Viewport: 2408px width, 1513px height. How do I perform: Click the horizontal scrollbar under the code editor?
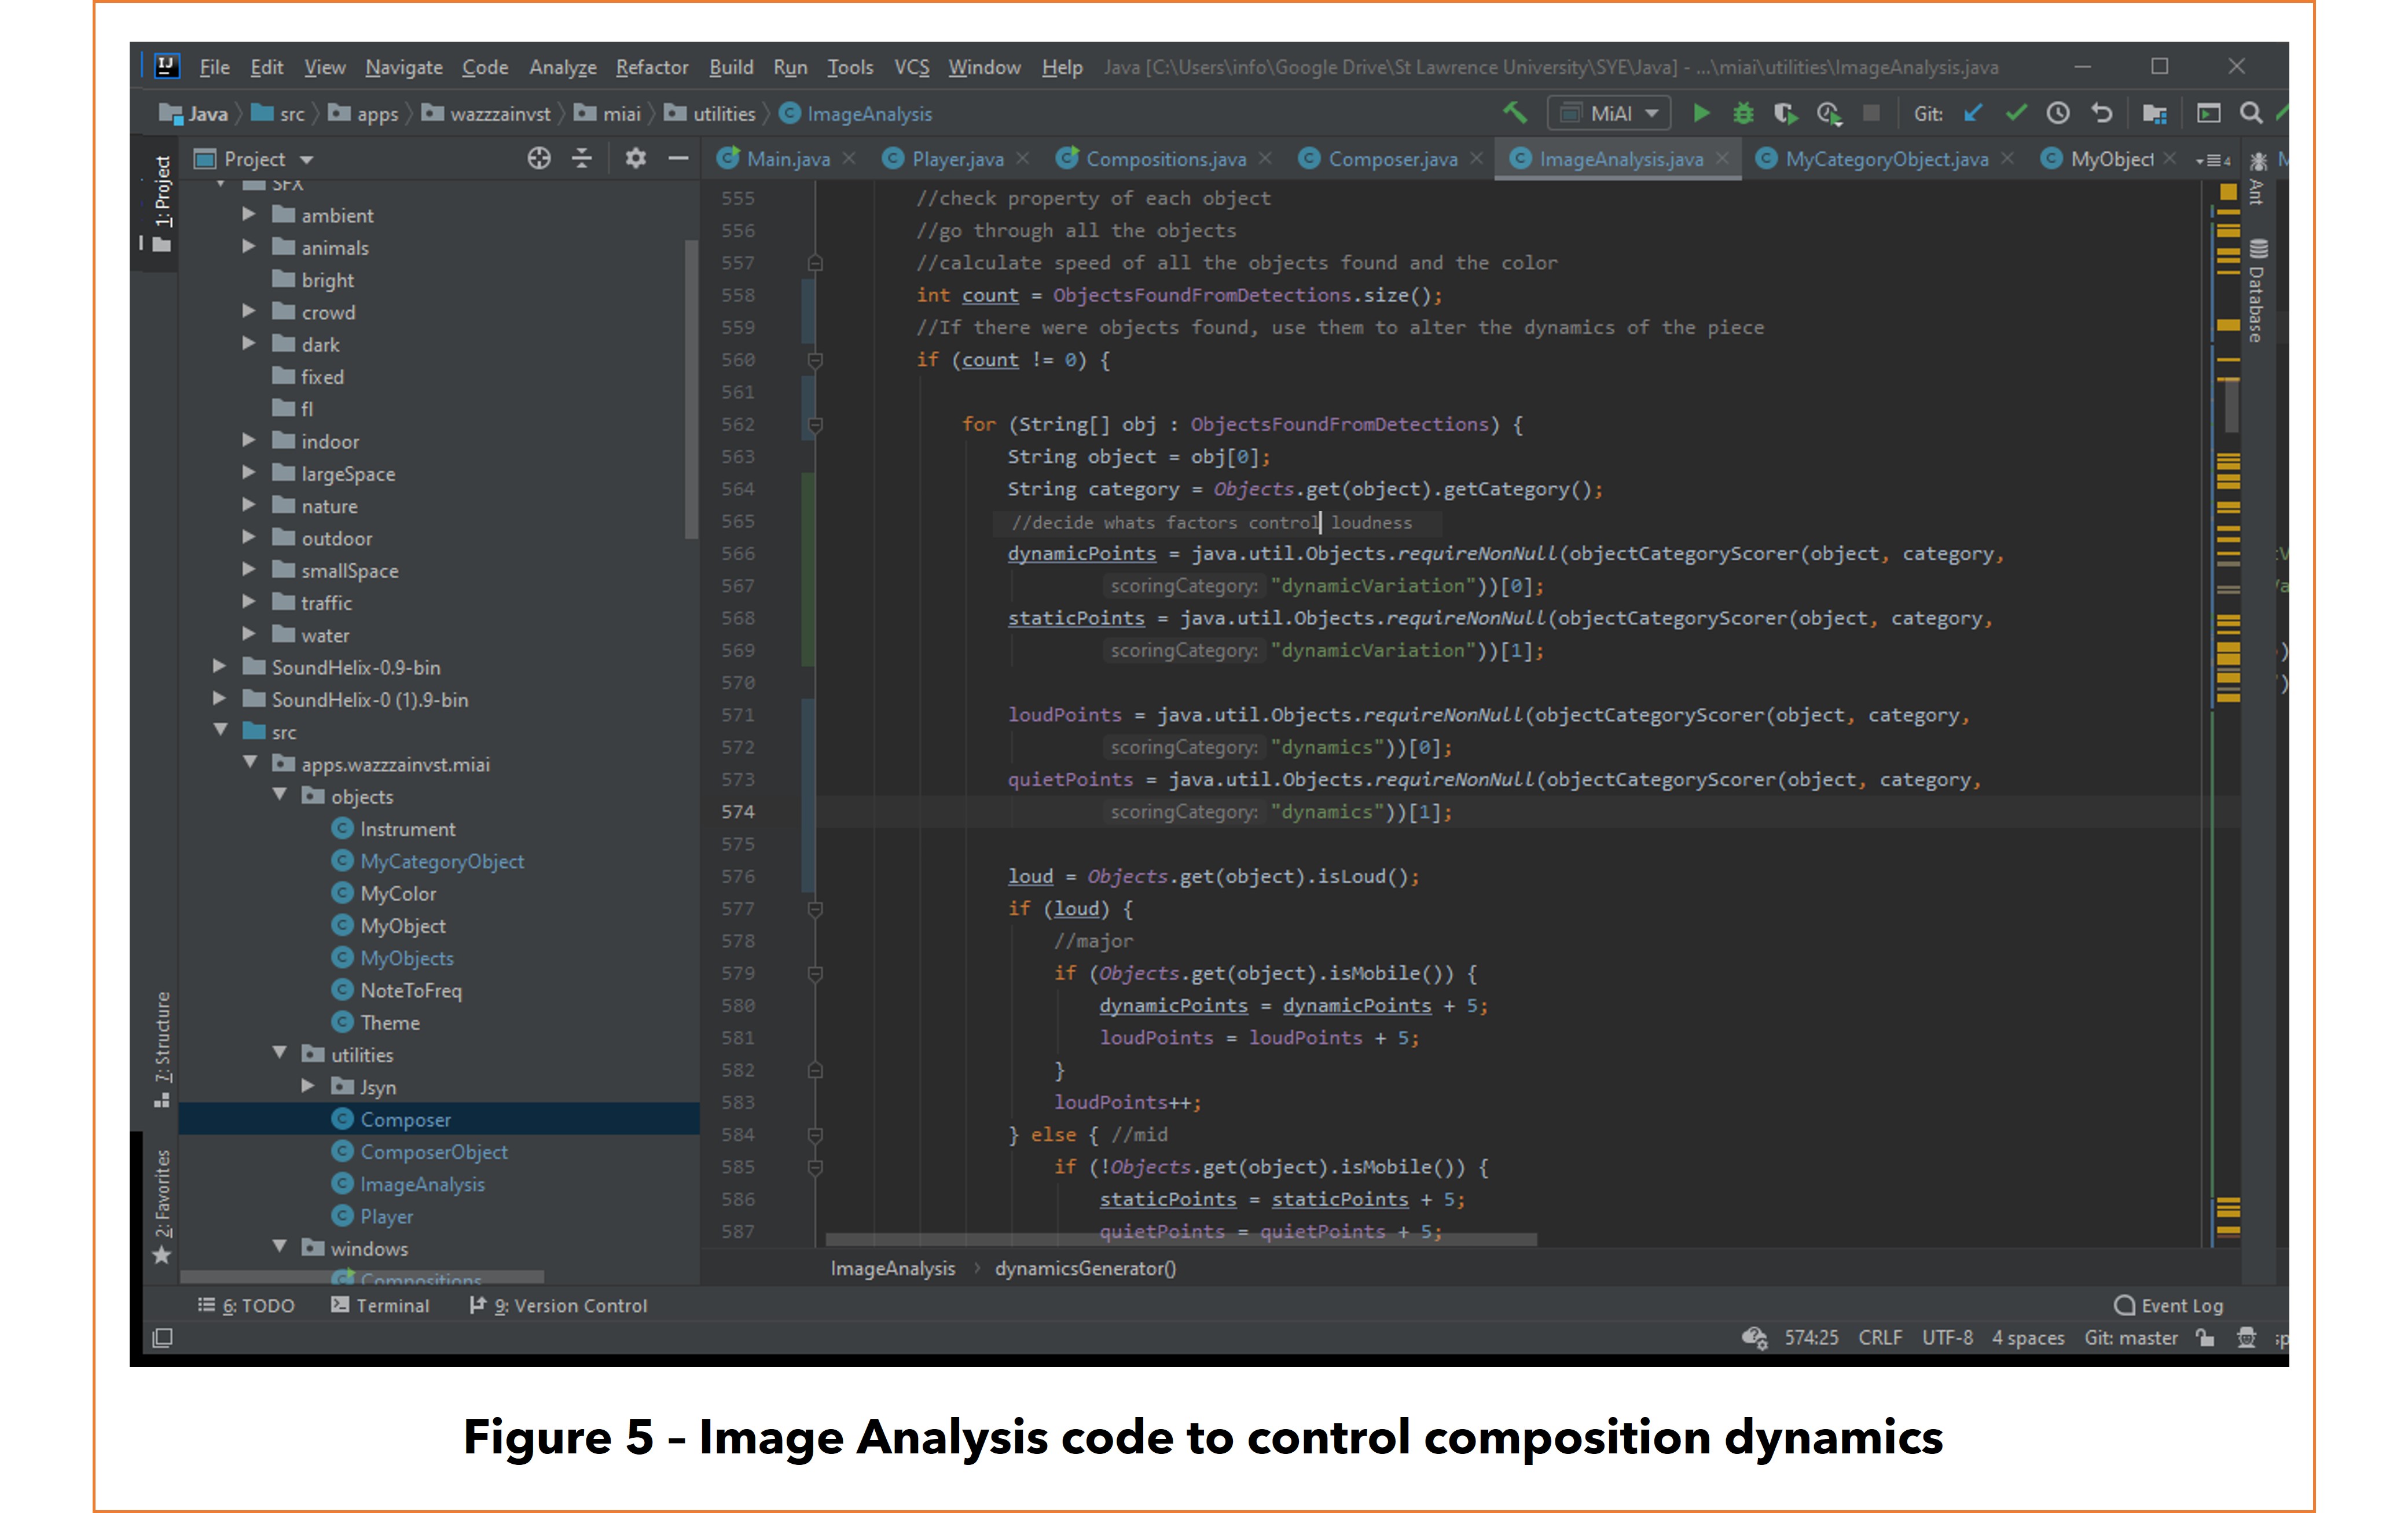(x=1180, y=1239)
